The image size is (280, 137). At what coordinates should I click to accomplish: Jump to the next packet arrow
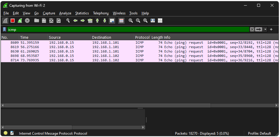pos(83,21)
